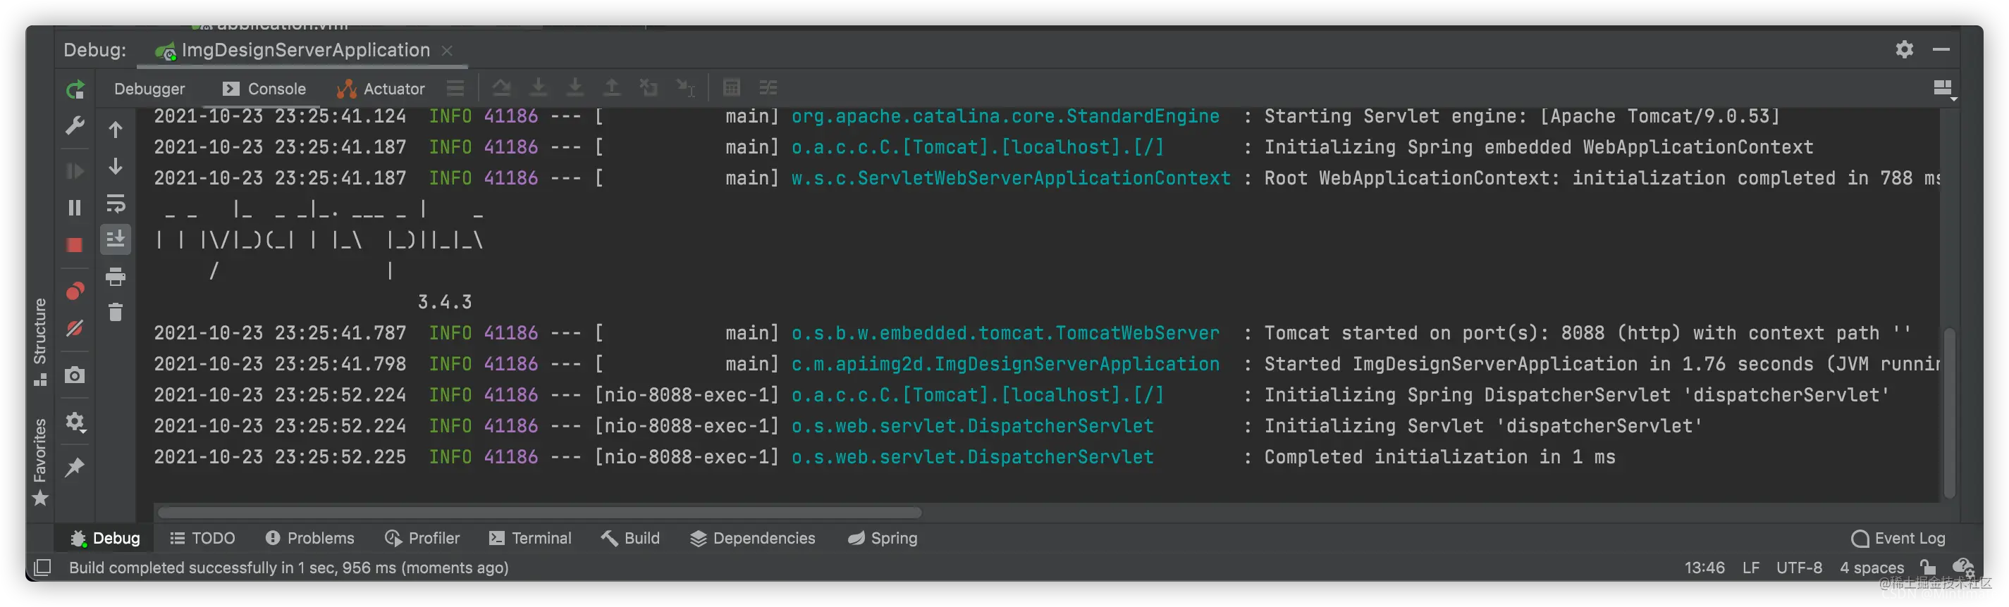Click the cursor position 13:46 indicator
The height and width of the screenshot is (607, 2009).
pos(1704,568)
